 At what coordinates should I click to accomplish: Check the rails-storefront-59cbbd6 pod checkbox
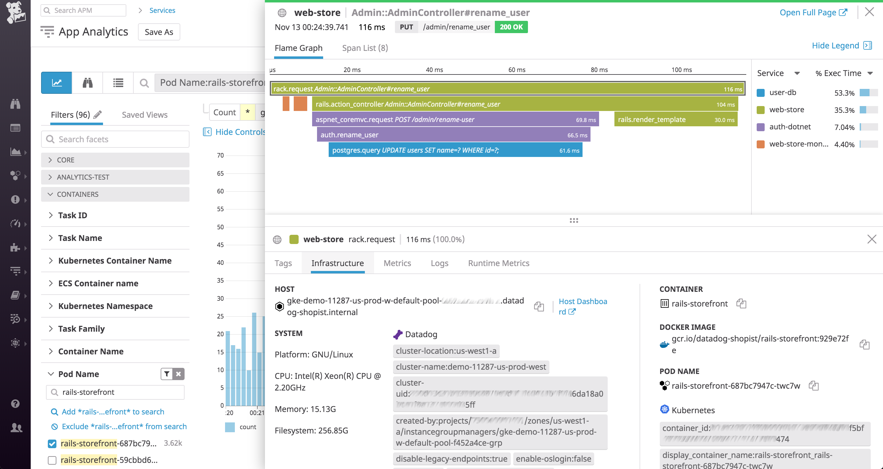coord(52,460)
